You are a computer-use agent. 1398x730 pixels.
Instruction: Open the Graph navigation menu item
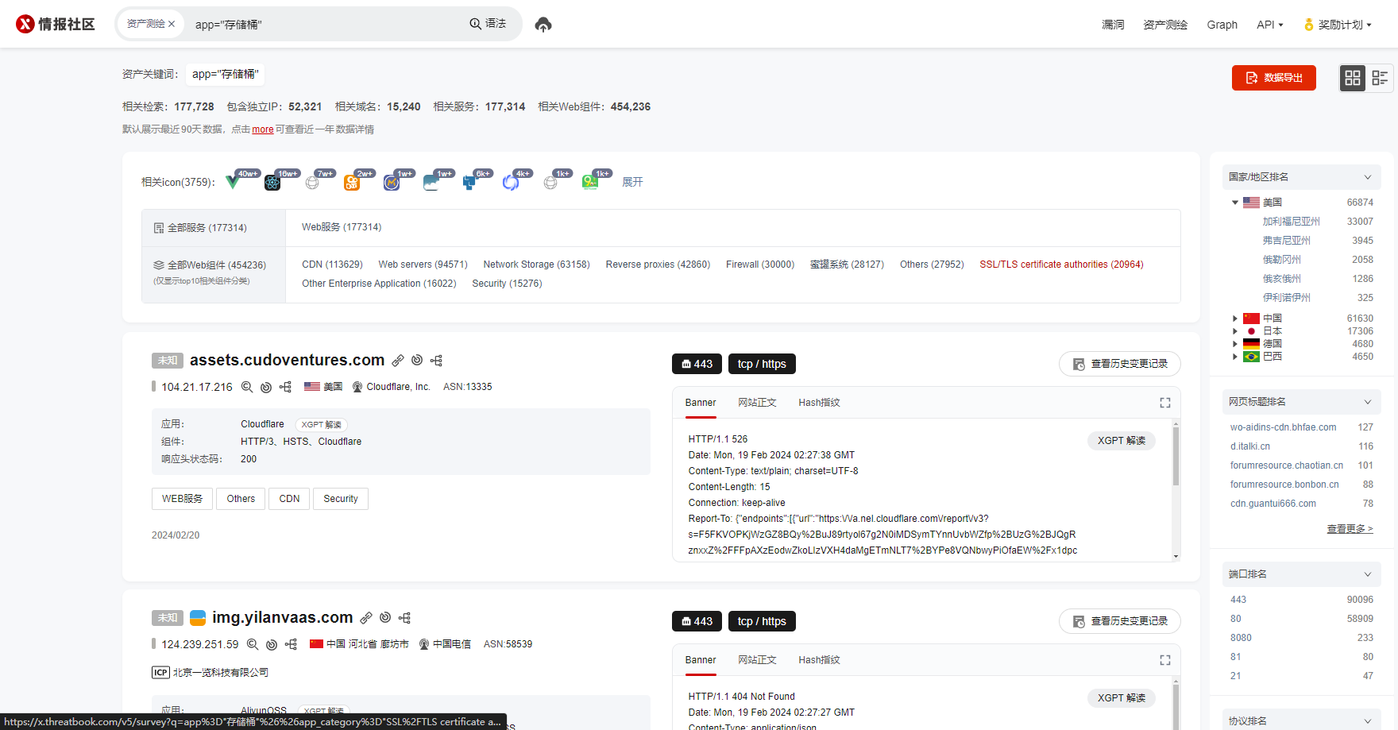click(1222, 25)
